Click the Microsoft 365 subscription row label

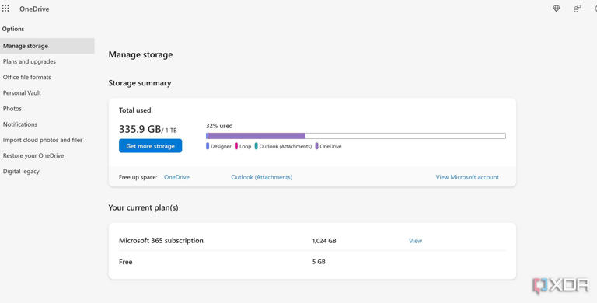pos(161,241)
